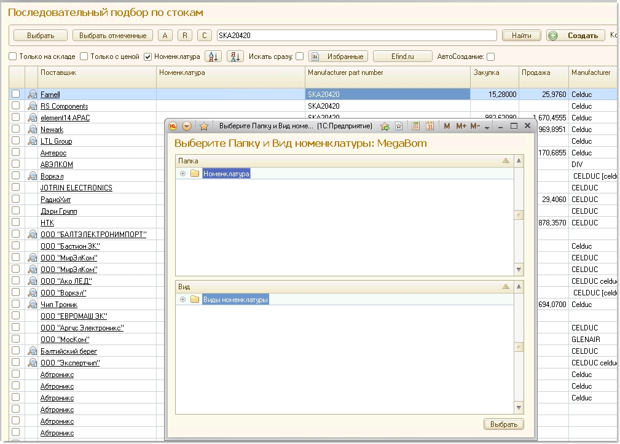Image resolution: width=620 pixels, height=444 pixels.
Task: Toggle the 'Только с ценой' checkbox
Action: (84, 56)
